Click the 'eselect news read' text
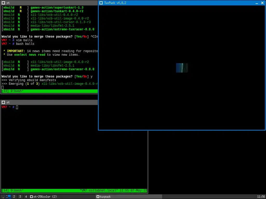This screenshot has height=199, width=266. pos(30,55)
